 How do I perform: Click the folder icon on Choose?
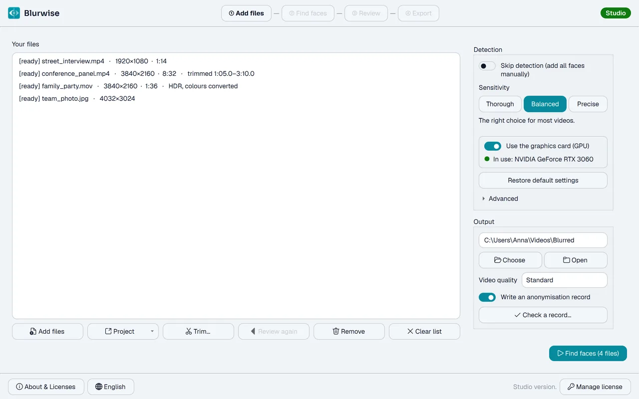[x=498, y=260]
